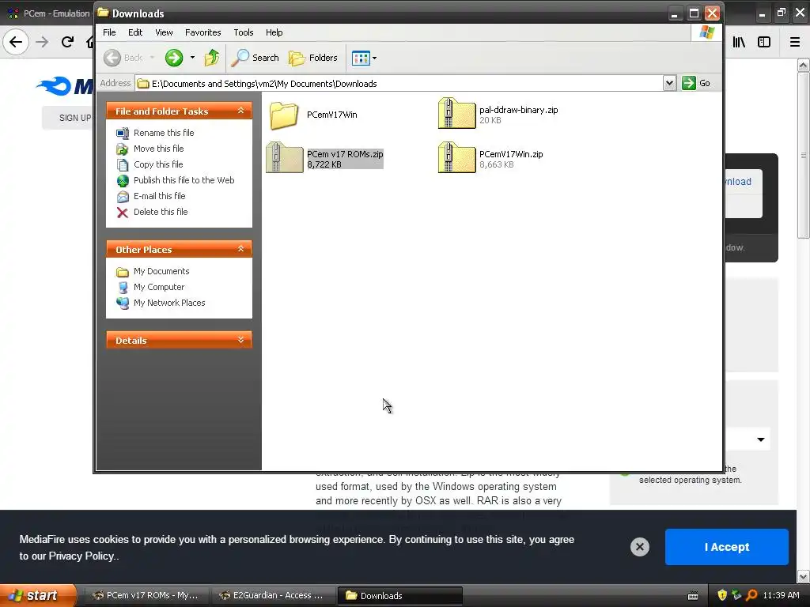Click the PCem v17 ROMs.zip file name

click(x=345, y=154)
